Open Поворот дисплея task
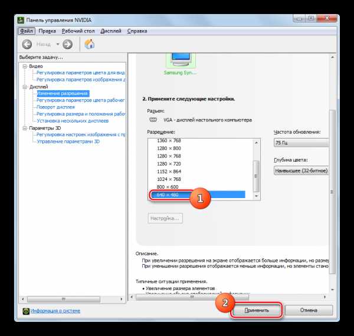Screen dimensions: 354x336 tap(55, 107)
